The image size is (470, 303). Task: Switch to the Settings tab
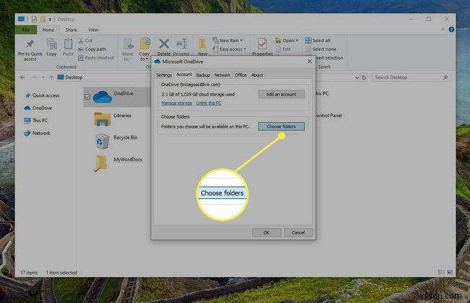pos(163,75)
